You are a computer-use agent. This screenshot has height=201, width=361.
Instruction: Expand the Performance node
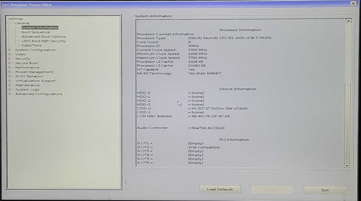pyautogui.click(x=9, y=68)
